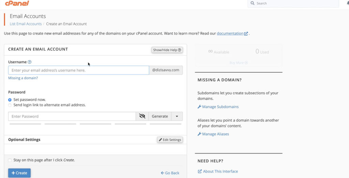Open the Generate password options dropdown arrow
The height and width of the screenshot is (178, 349).
(177, 116)
